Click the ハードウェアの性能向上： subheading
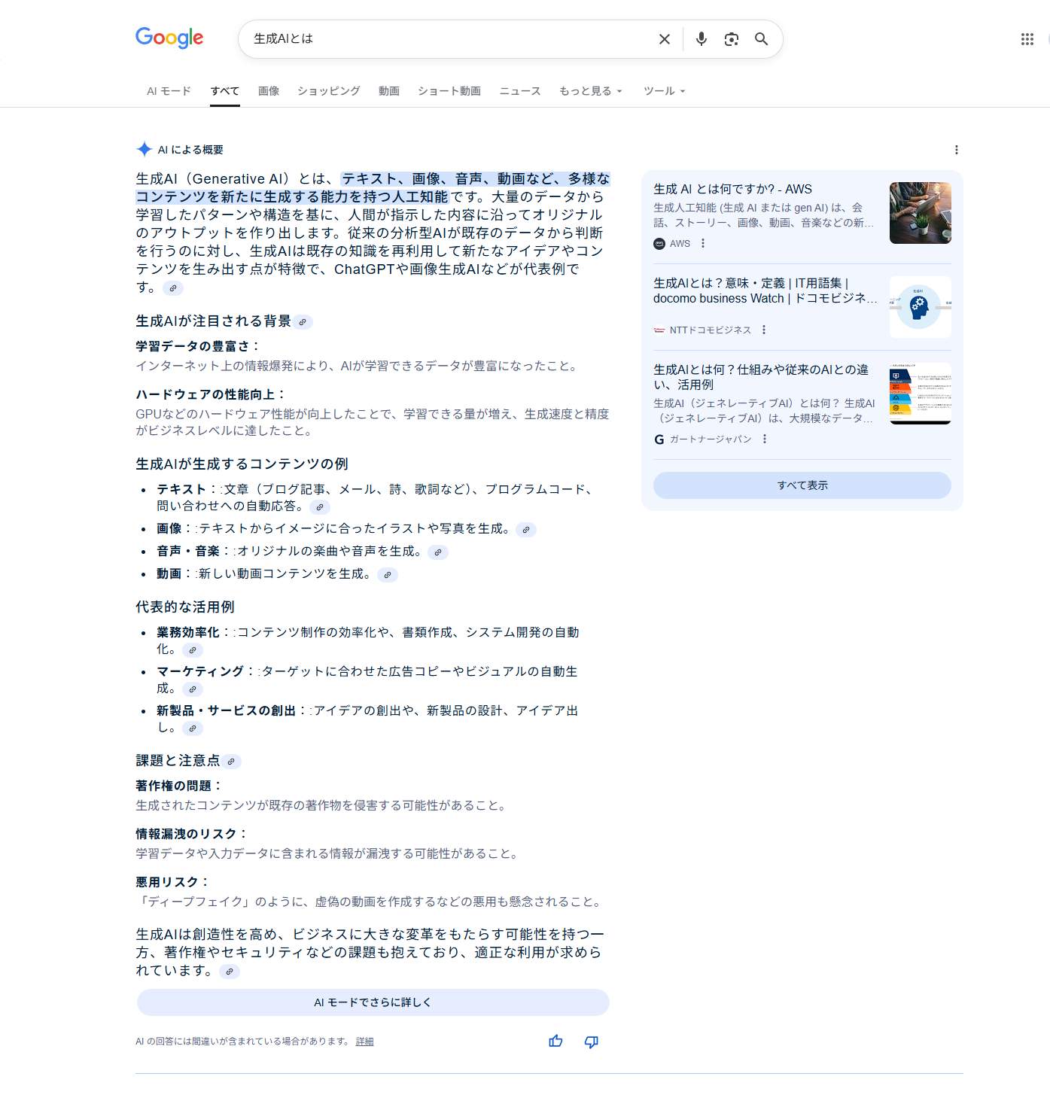The height and width of the screenshot is (1098, 1050). 211,394
